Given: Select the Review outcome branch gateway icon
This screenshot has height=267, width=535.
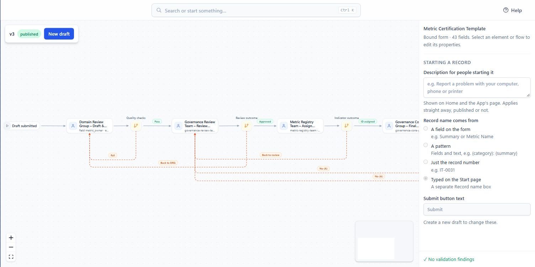Looking at the screenshot, I should pyautogui.click(x=247, y=126).
